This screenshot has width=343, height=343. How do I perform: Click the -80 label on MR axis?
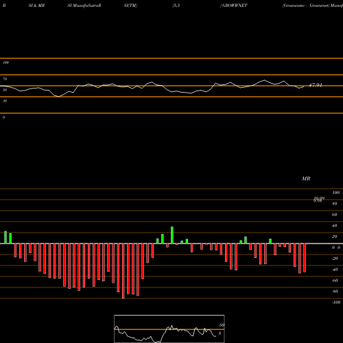tap(335, 292)
